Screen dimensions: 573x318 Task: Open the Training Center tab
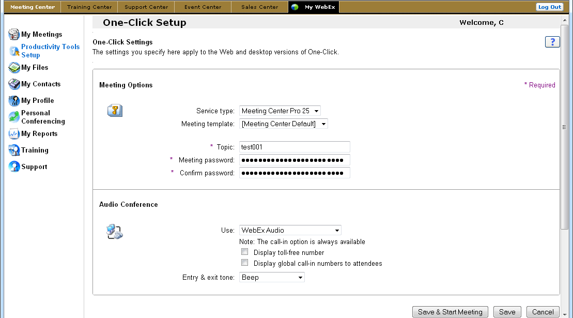[89, 7]
